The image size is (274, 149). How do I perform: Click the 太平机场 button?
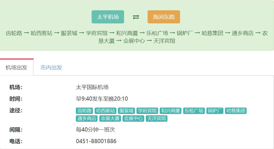pos(108,16)
